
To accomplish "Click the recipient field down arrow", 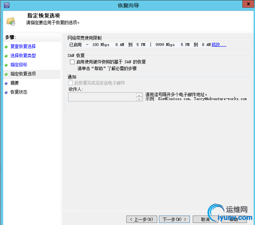I will (x=139, y=99).
